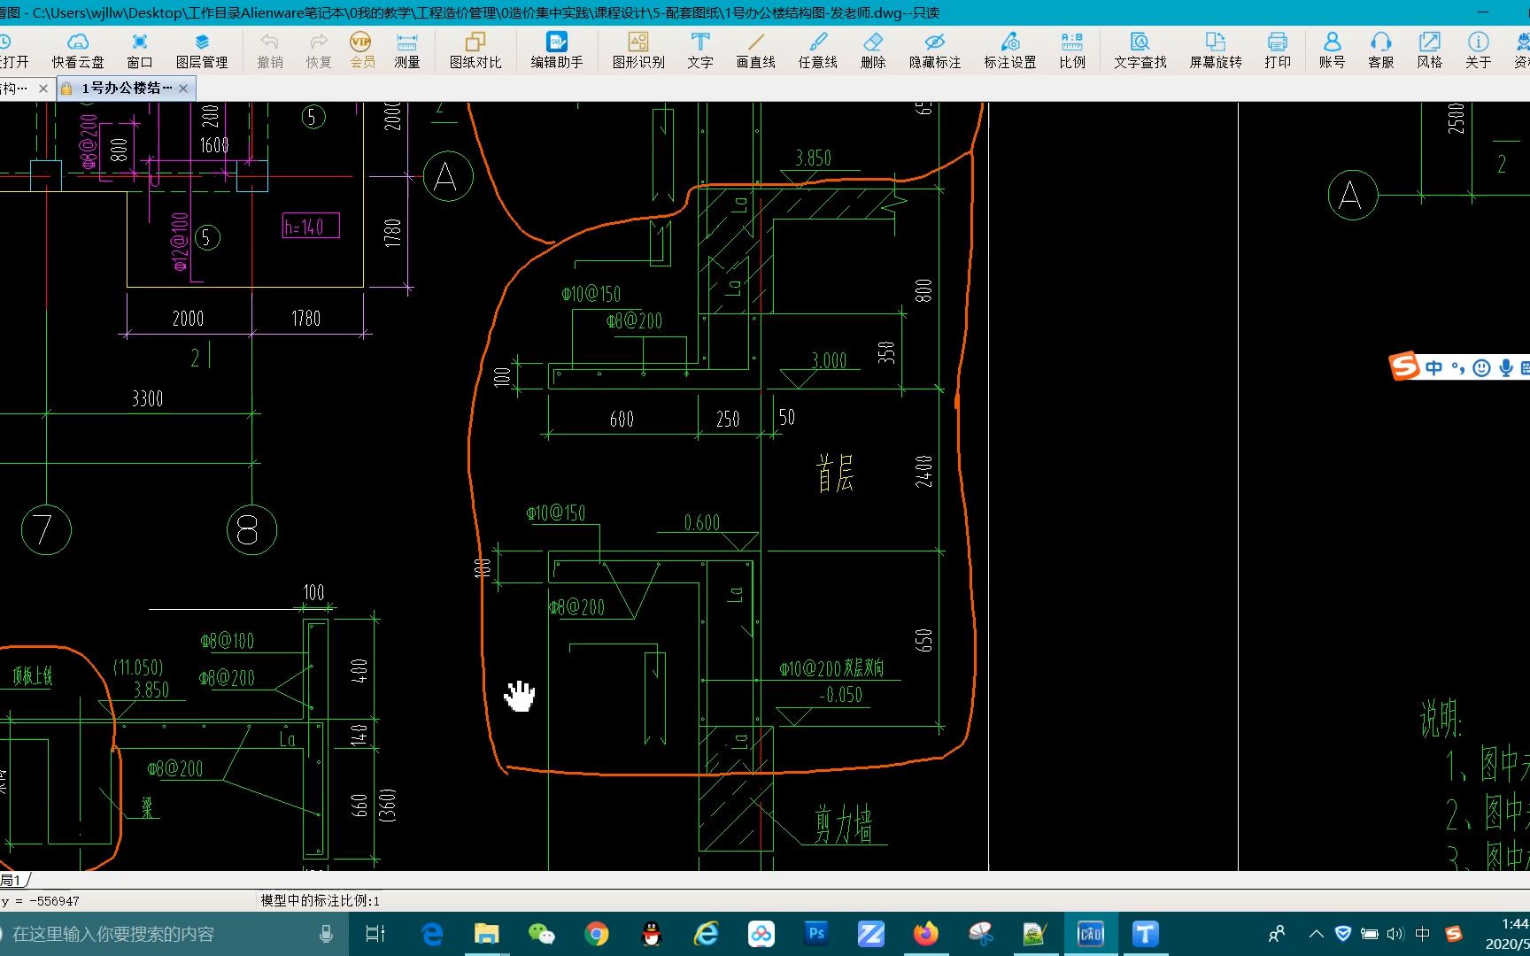1530x956 pixels.
Task: Open the 风格 style options
Action: (x=1430, y=50)
